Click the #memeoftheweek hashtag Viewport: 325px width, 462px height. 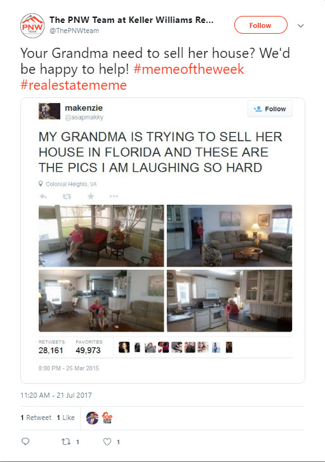[x=189, y=69]
